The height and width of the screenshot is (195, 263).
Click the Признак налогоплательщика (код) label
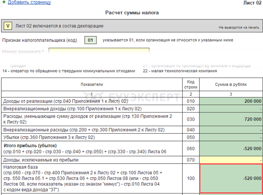pos(40,40)
